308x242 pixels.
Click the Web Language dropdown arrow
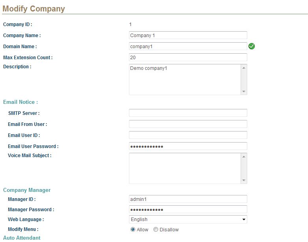click(x=244, y=219)
